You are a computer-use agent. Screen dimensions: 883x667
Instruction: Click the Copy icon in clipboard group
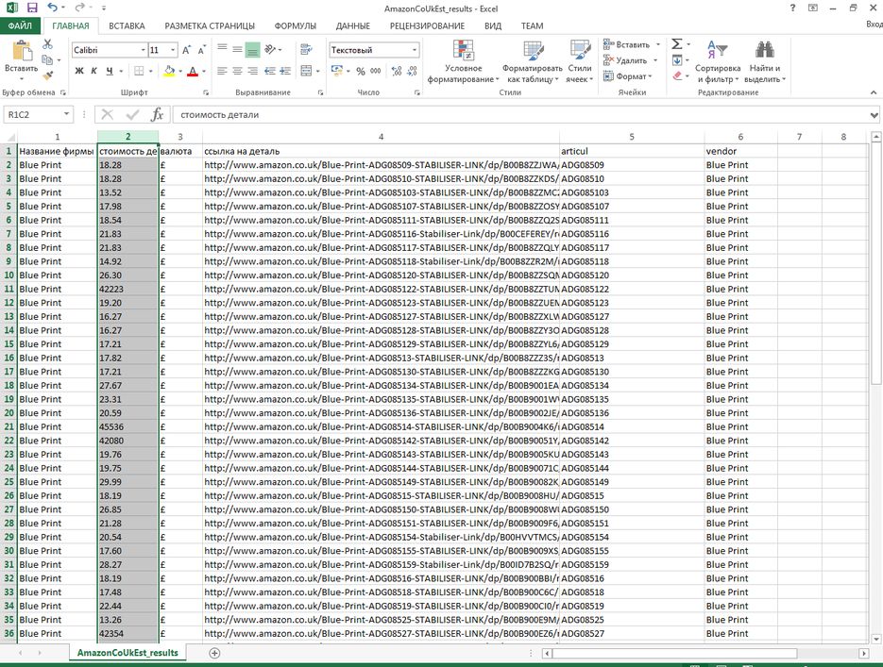(x=47, y=59)
